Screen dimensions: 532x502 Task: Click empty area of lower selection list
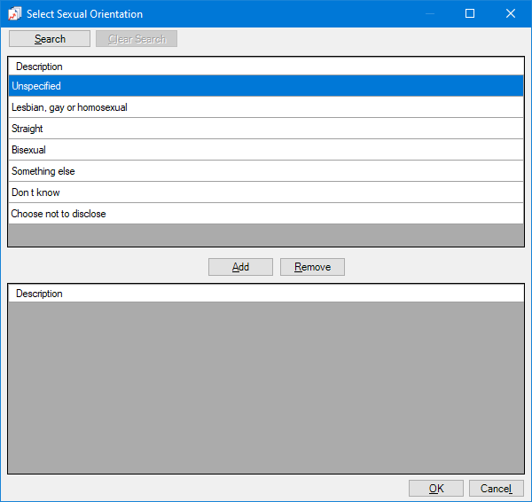coord(266,386)
